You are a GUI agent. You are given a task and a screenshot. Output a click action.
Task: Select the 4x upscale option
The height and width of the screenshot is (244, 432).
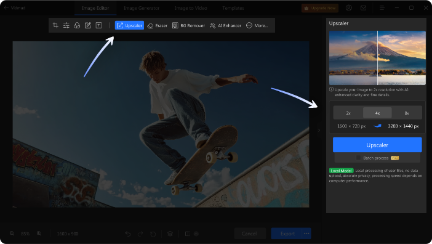(x=377, y=113)
